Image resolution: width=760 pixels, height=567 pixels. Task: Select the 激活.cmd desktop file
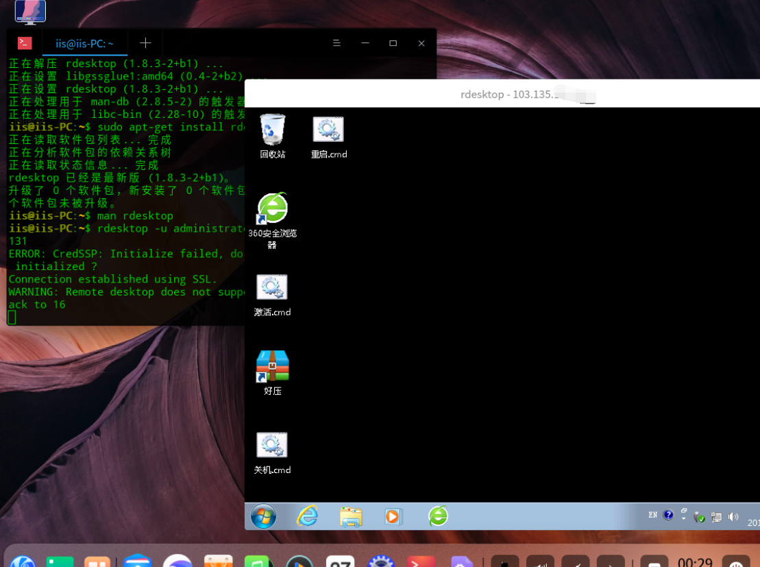coord(272,288)
